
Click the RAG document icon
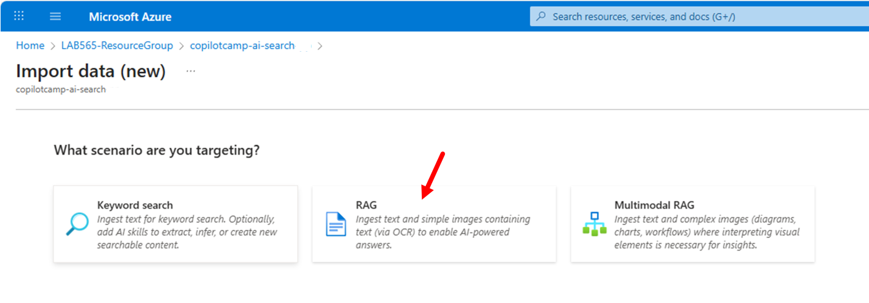point(336,225)
